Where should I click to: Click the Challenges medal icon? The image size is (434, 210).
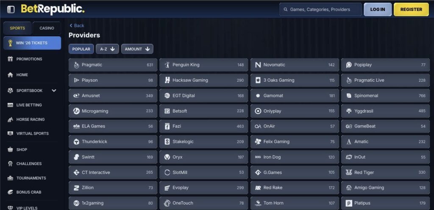pyautogui.click(x=10, y=163)
